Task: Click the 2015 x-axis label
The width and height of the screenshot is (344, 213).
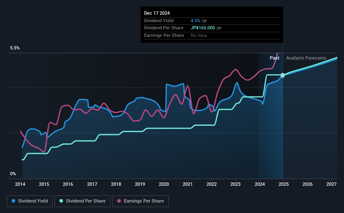Action: (x=44, y=184)
